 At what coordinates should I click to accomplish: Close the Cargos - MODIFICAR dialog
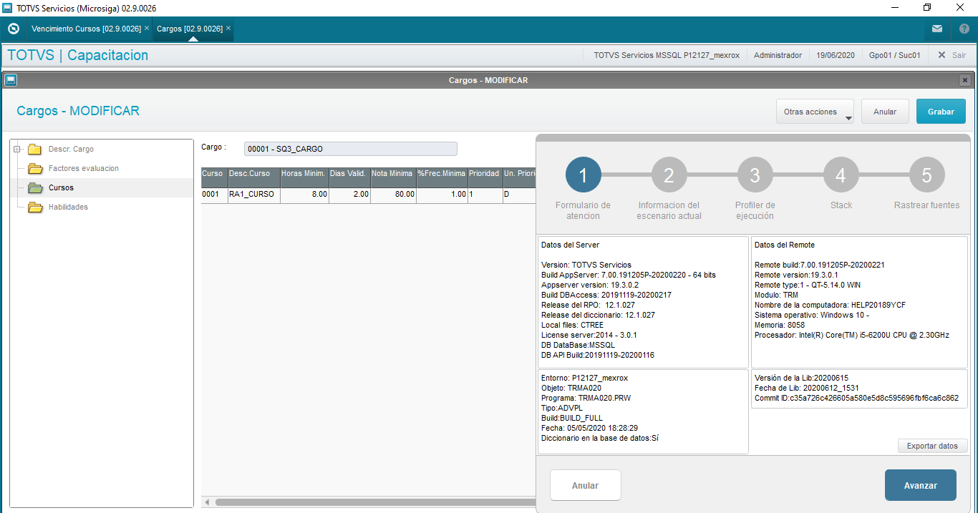pyautogui.click(x=965, y=80)
